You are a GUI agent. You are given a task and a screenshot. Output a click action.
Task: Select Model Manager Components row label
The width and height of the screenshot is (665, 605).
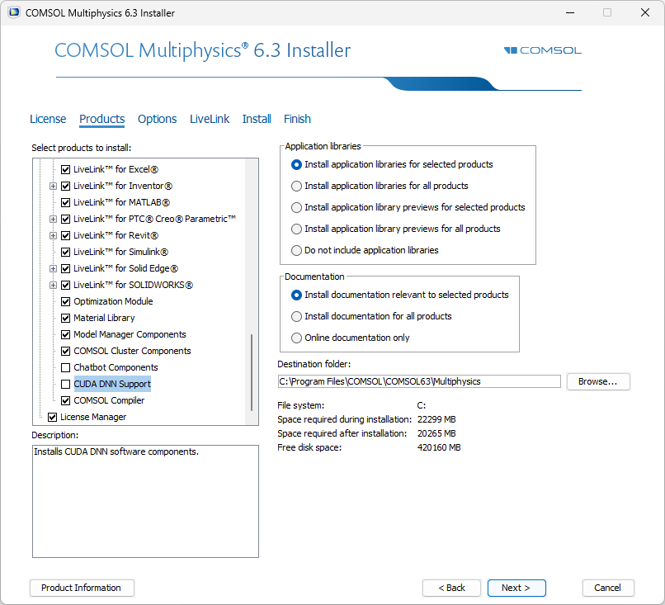point(130,335)
